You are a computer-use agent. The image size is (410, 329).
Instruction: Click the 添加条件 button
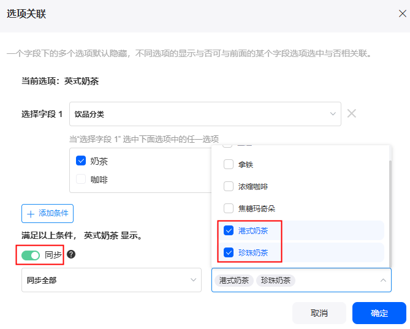(x=47, y=213)
